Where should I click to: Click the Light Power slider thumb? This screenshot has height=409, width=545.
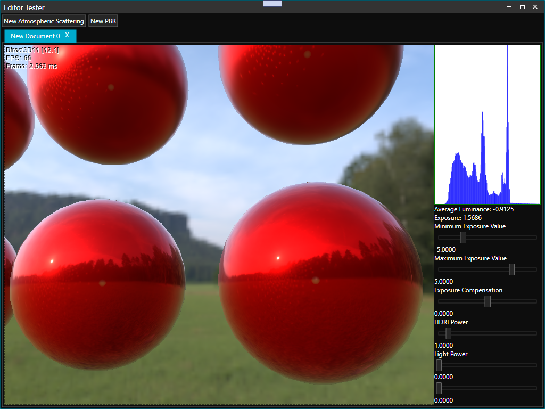[439, 365]
